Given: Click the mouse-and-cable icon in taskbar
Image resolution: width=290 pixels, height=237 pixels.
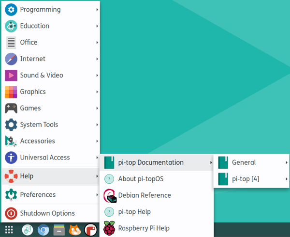Looking at the screenshot, I should click(x=28, y=230).
